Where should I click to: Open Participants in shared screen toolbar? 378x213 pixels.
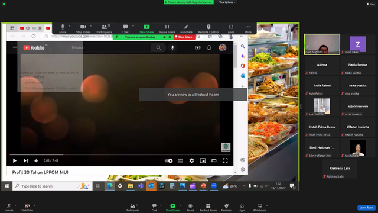tap(104, 28)
